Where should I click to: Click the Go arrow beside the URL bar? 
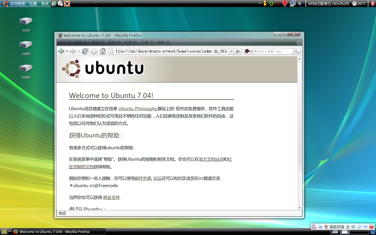238,51
